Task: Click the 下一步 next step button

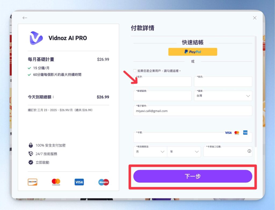Action: [x=193, y=176]
